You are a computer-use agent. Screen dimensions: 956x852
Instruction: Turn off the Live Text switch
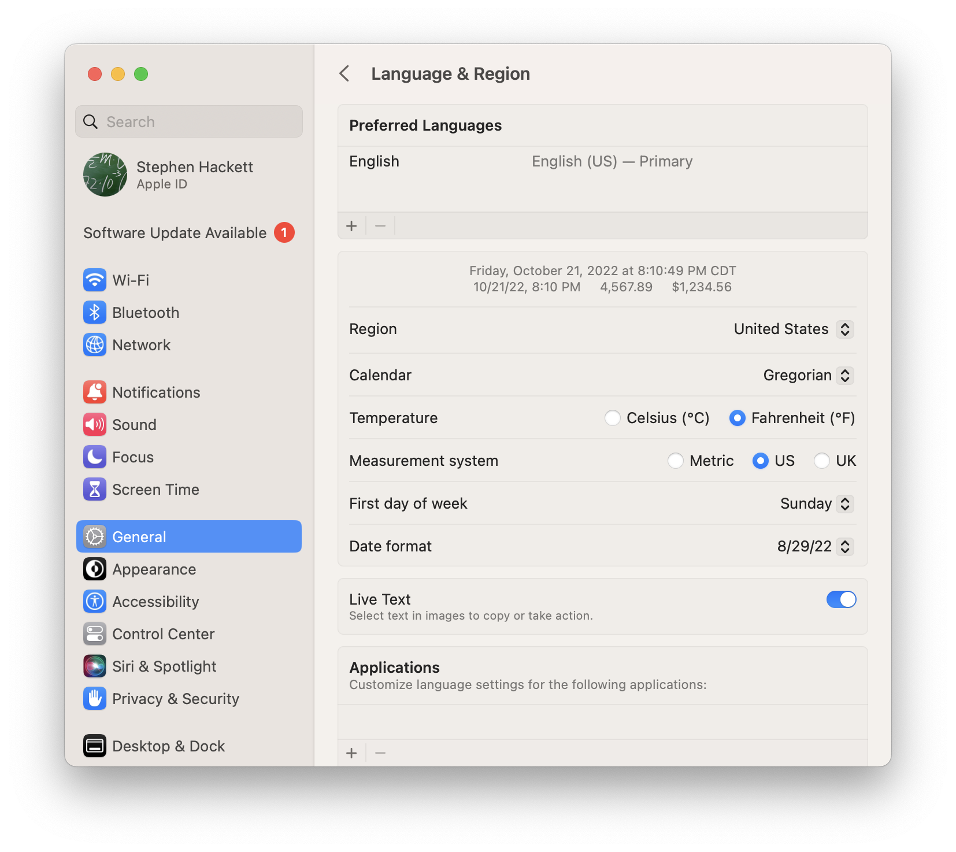click(841, 599)
